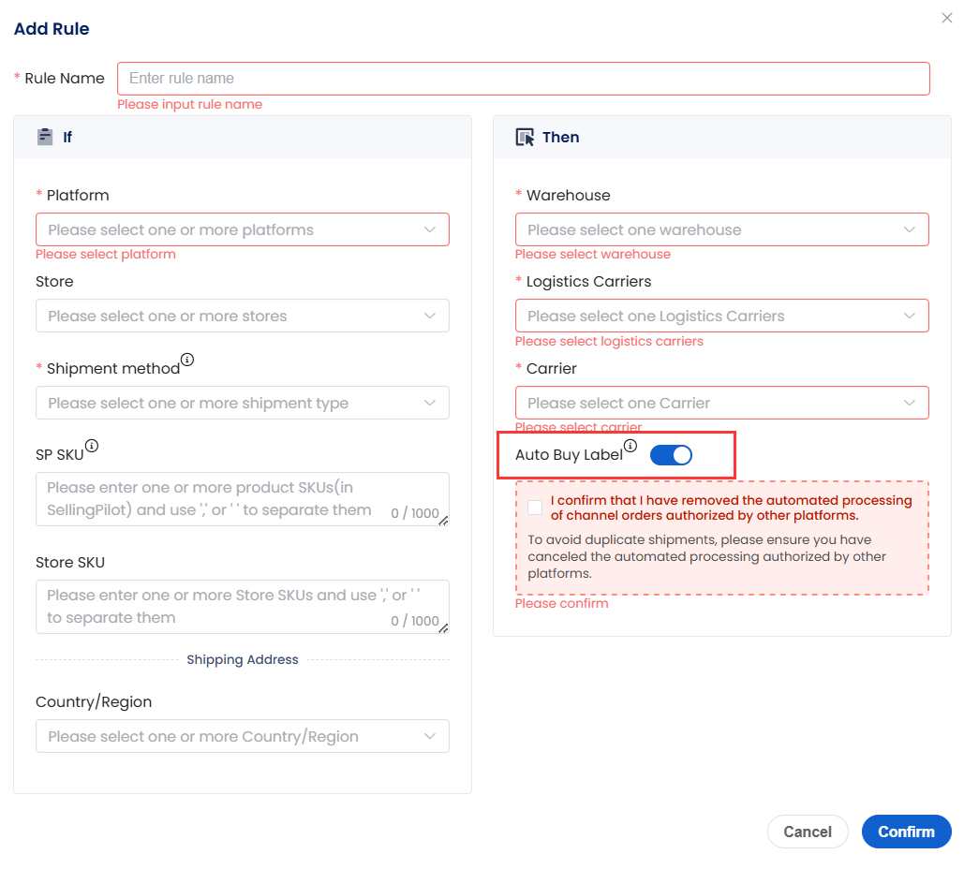Focus the Rule Name input field
The height and width of the screenshot is (869, 964).
tap(523, 79)
